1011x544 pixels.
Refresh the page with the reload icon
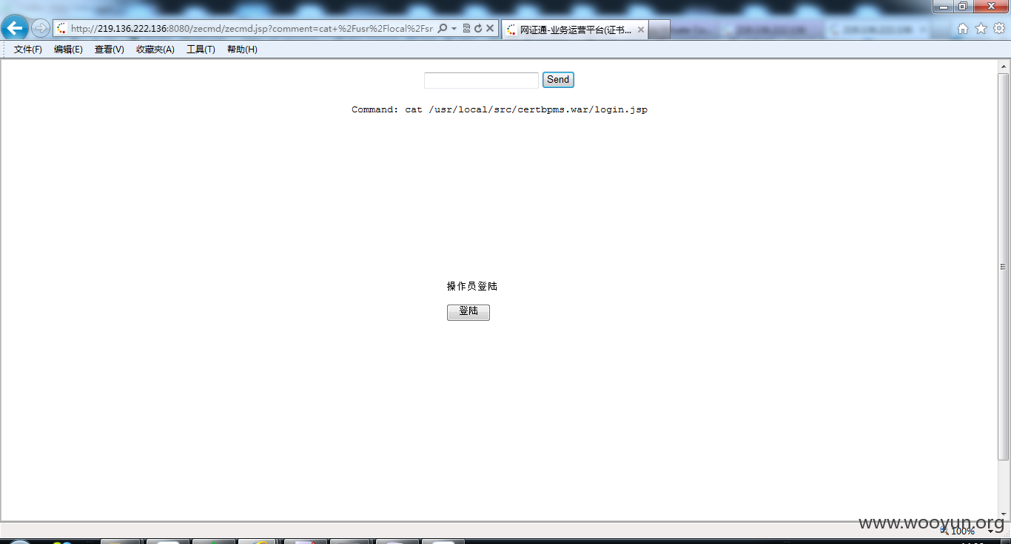point(478,29)
